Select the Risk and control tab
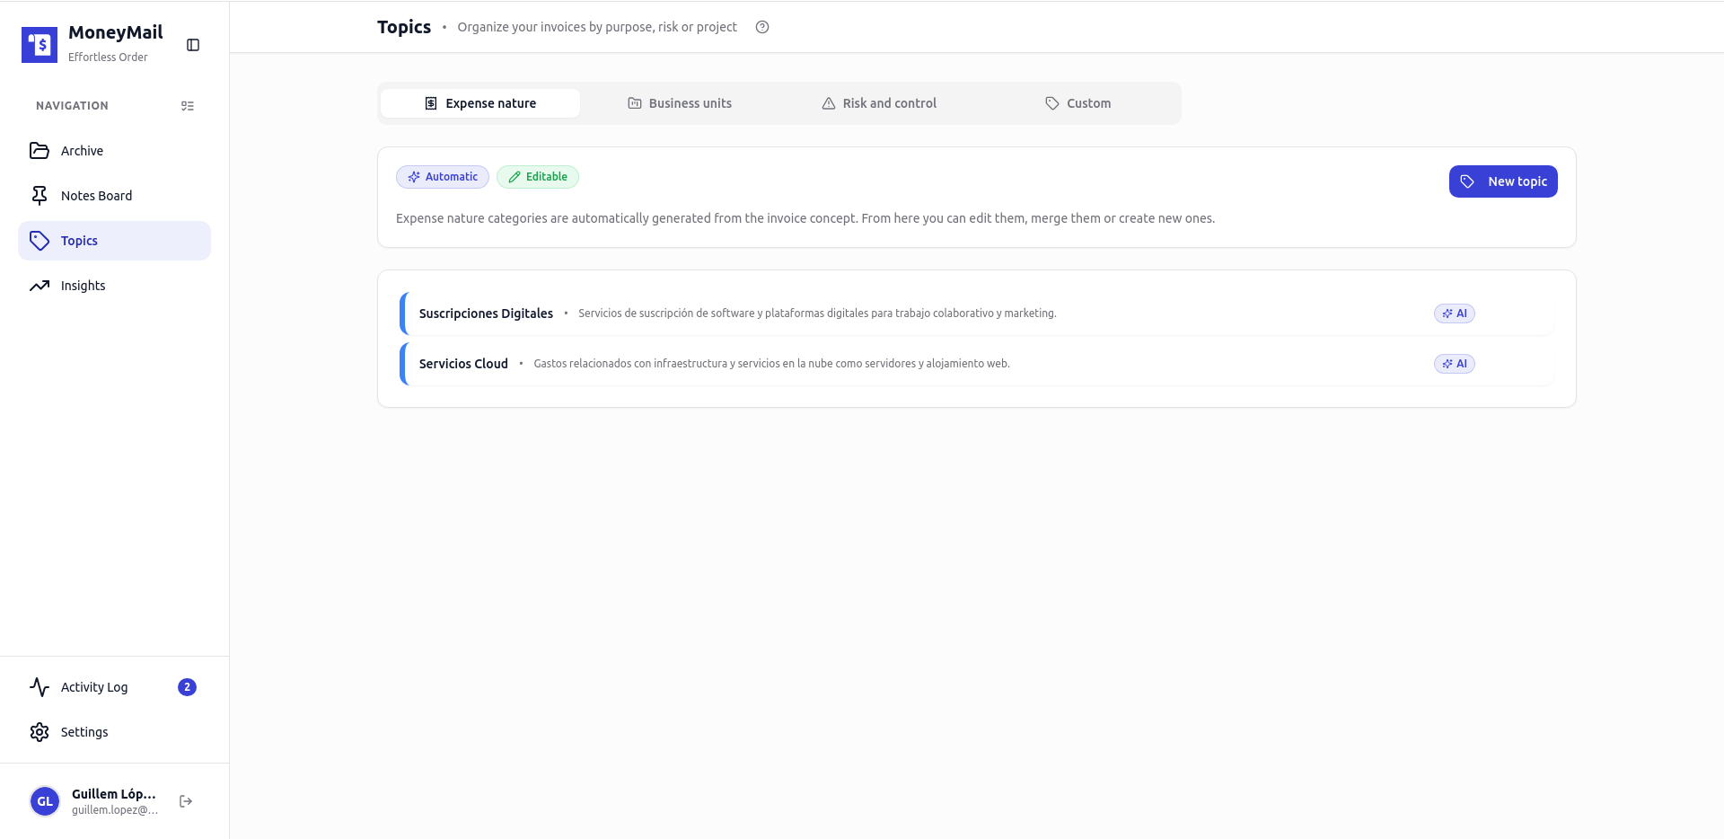This screenshot has height=839, width=1724. pyautogui.click(x=879, y=102)
